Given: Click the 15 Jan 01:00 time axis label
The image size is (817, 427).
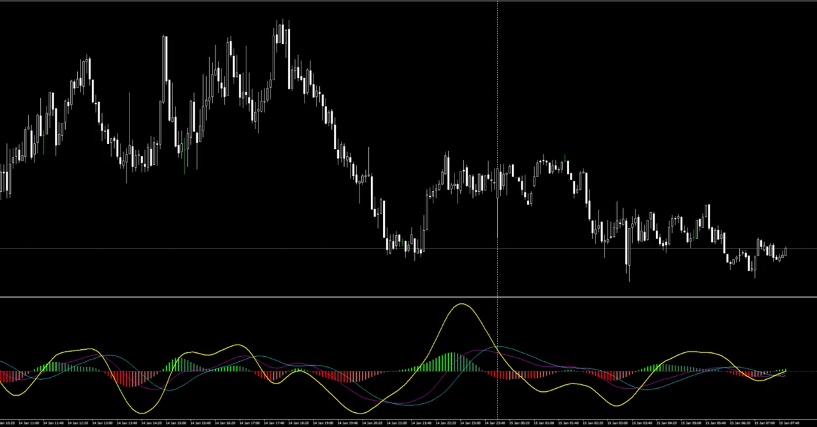Looking at the screenshot, I should [544, 423].
